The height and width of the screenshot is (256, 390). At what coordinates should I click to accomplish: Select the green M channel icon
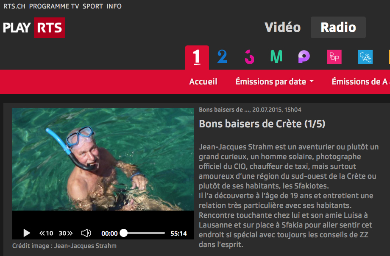(276, 56)
